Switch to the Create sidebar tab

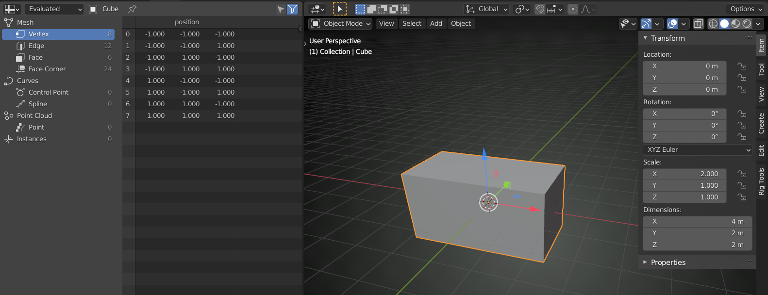click(x=761, y=123)
